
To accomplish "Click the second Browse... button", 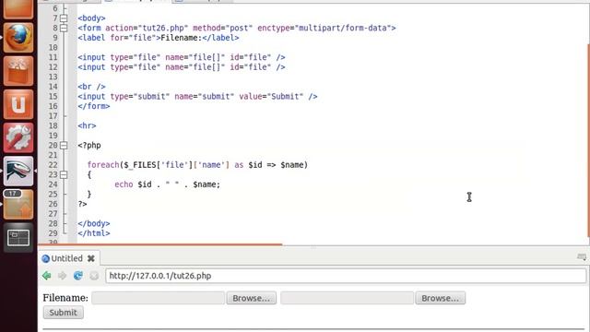I will [x=441, y=298].
